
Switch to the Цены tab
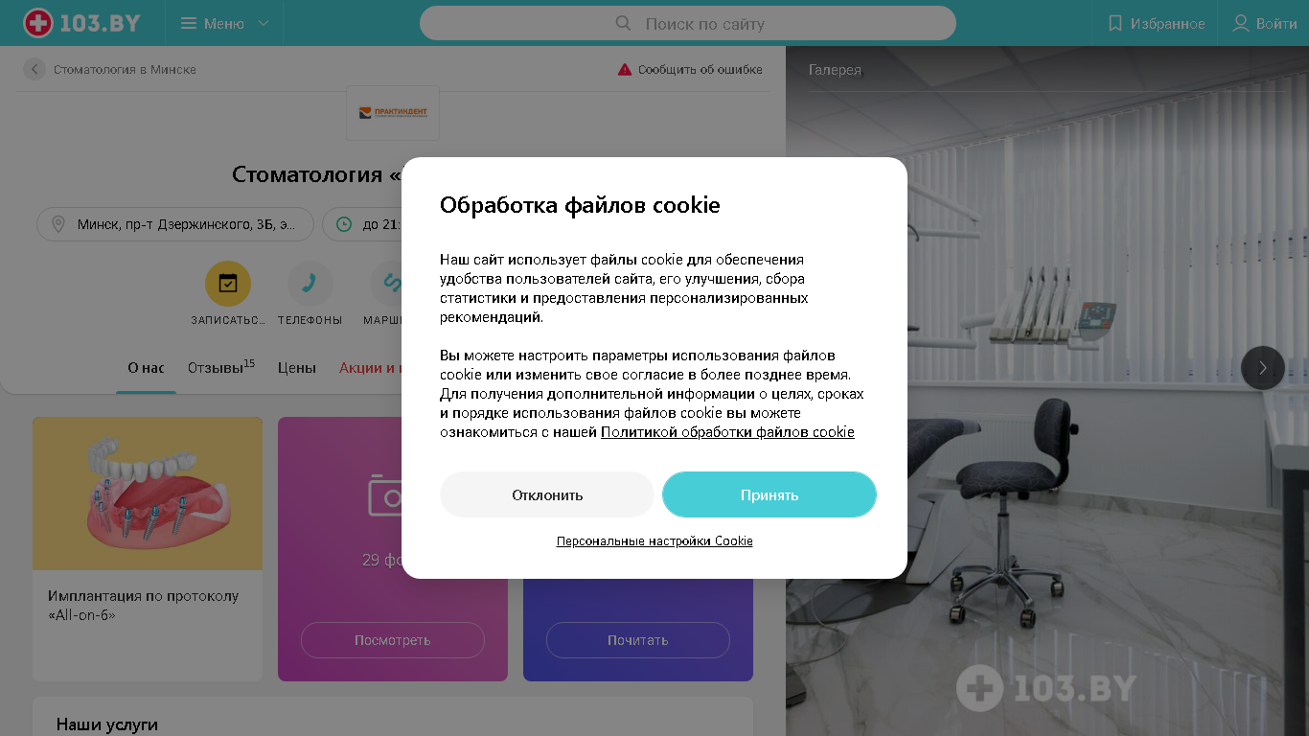297,368
